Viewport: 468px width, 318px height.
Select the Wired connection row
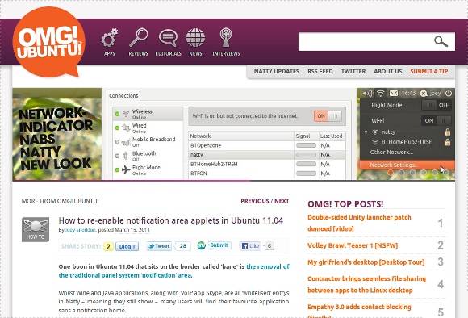(148, 128)
